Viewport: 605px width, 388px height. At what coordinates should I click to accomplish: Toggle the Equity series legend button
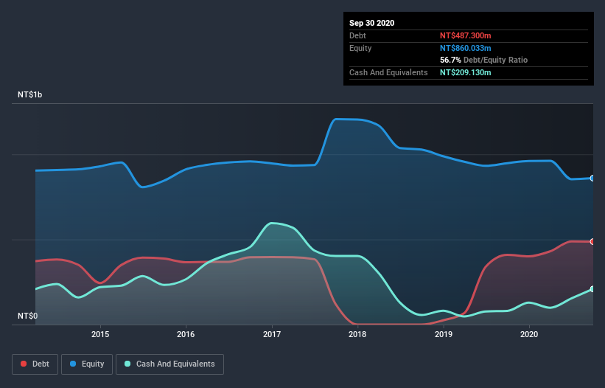pos(87,364)
